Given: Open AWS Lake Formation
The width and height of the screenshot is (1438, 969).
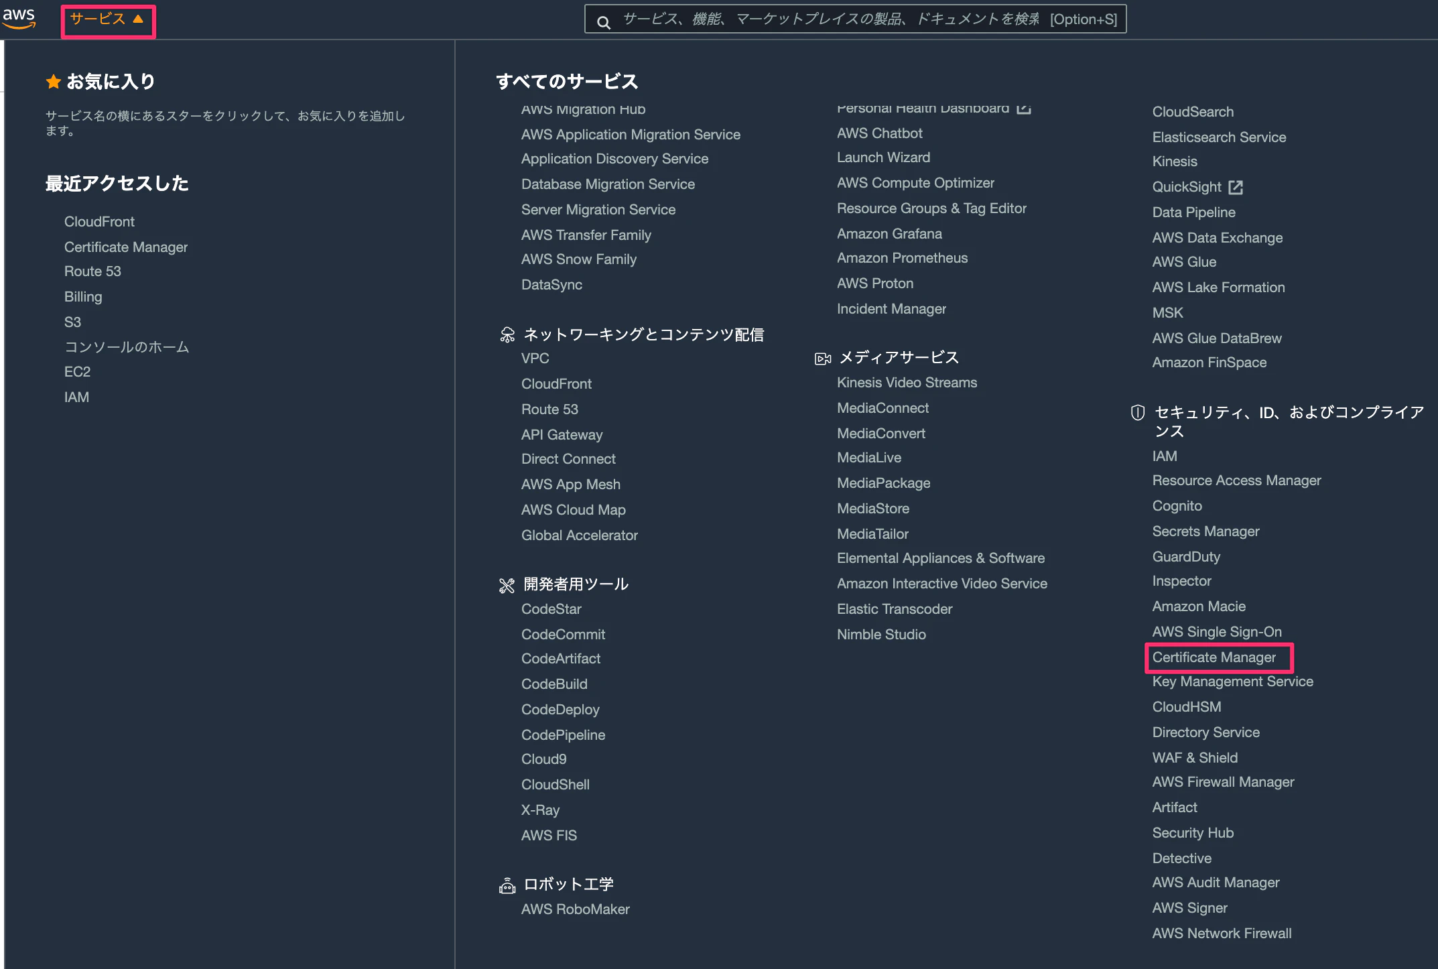Looking at the screenshot, I should (1218, 287).
